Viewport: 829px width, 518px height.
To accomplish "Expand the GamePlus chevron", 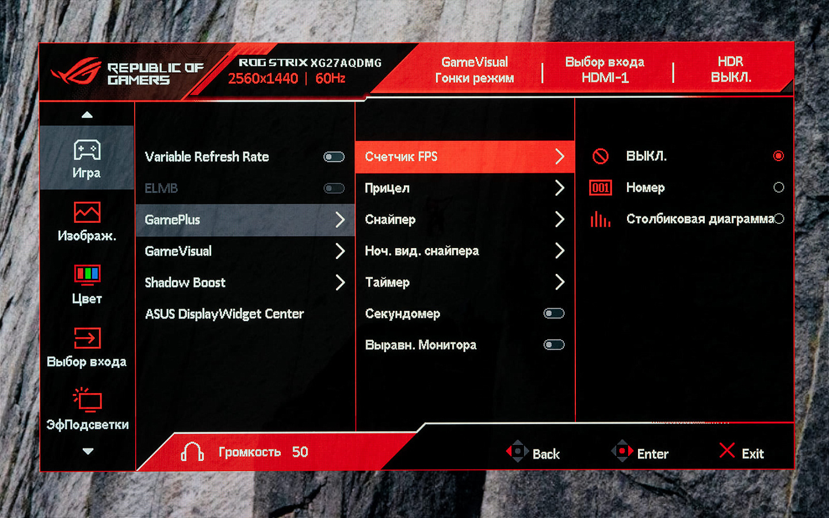I will coord(340,219).
